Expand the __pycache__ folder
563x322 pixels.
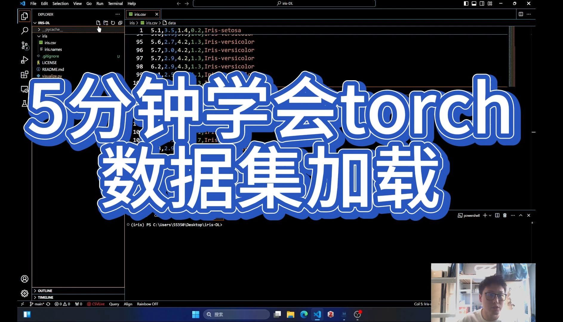78,30
